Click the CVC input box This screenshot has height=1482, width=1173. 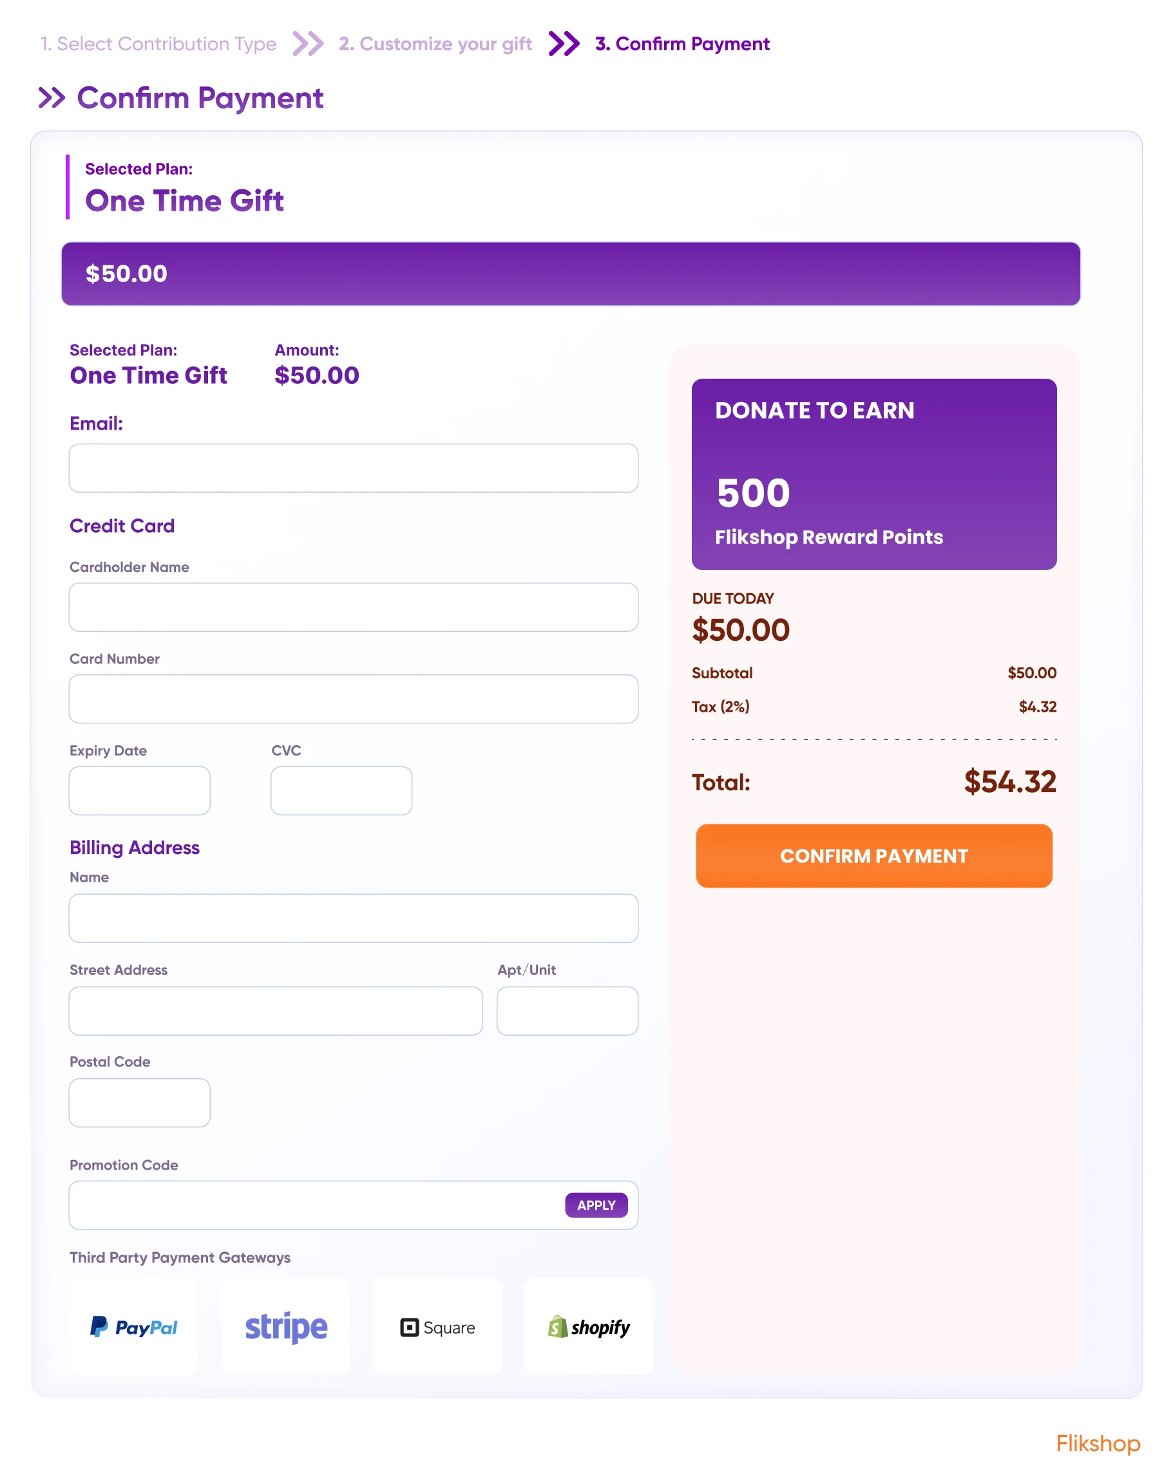(341, 790)
